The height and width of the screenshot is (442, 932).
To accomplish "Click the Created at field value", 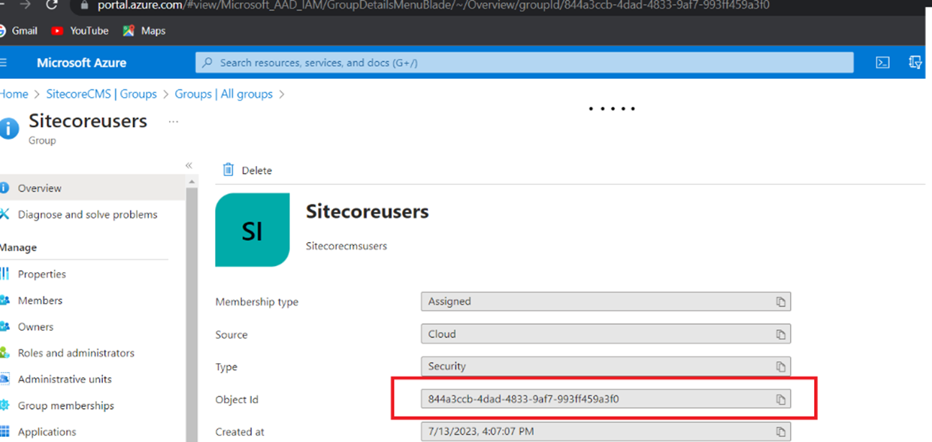I will 606,432.
